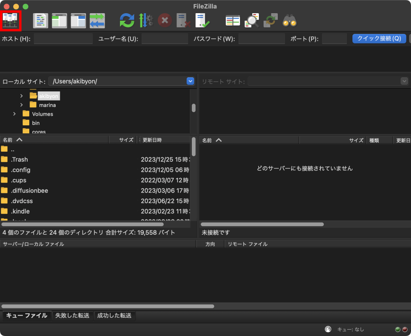Open the binoculars file search icon
The width and height of the screenshot is (411, 336).
289,20
